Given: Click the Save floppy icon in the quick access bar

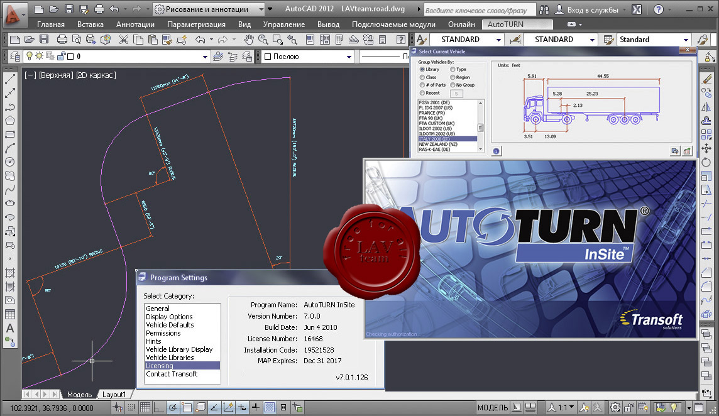Looking at the screenshot, I should tap(69, 9).
